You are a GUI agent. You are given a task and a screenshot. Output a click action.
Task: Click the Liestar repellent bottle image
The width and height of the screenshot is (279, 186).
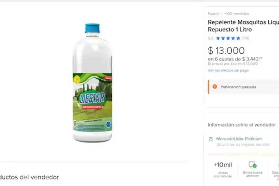[x=92, y=83]
